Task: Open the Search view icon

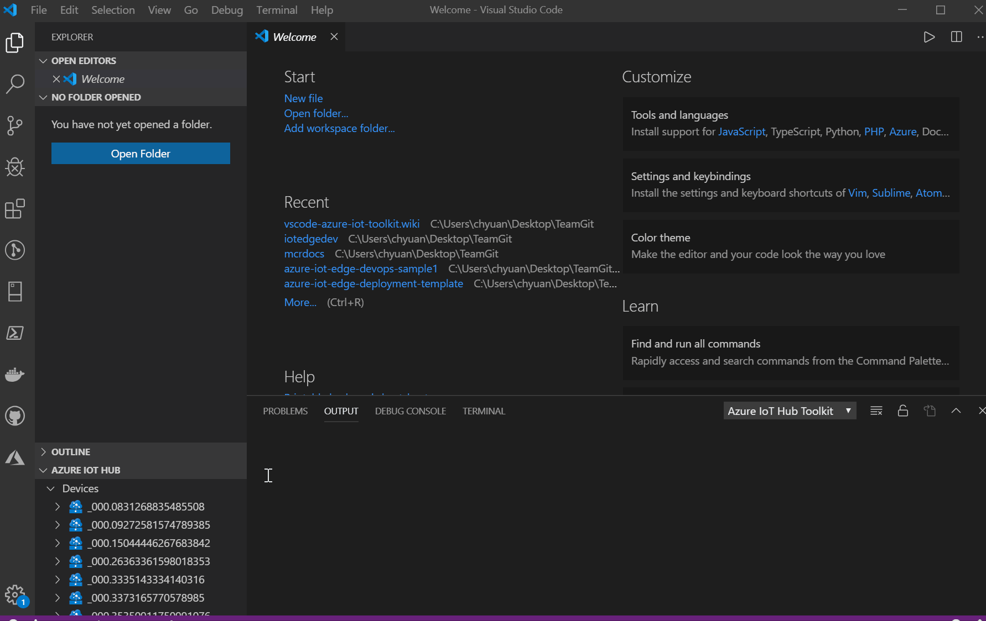Action: tap(15, 84)
